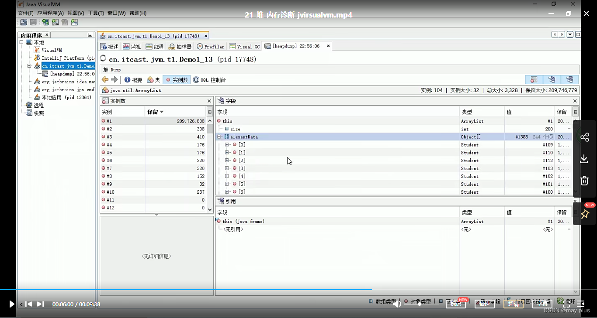The image size is (597, 318).
Task: Open the 窗口(W) menu
Action: point(116,13)
